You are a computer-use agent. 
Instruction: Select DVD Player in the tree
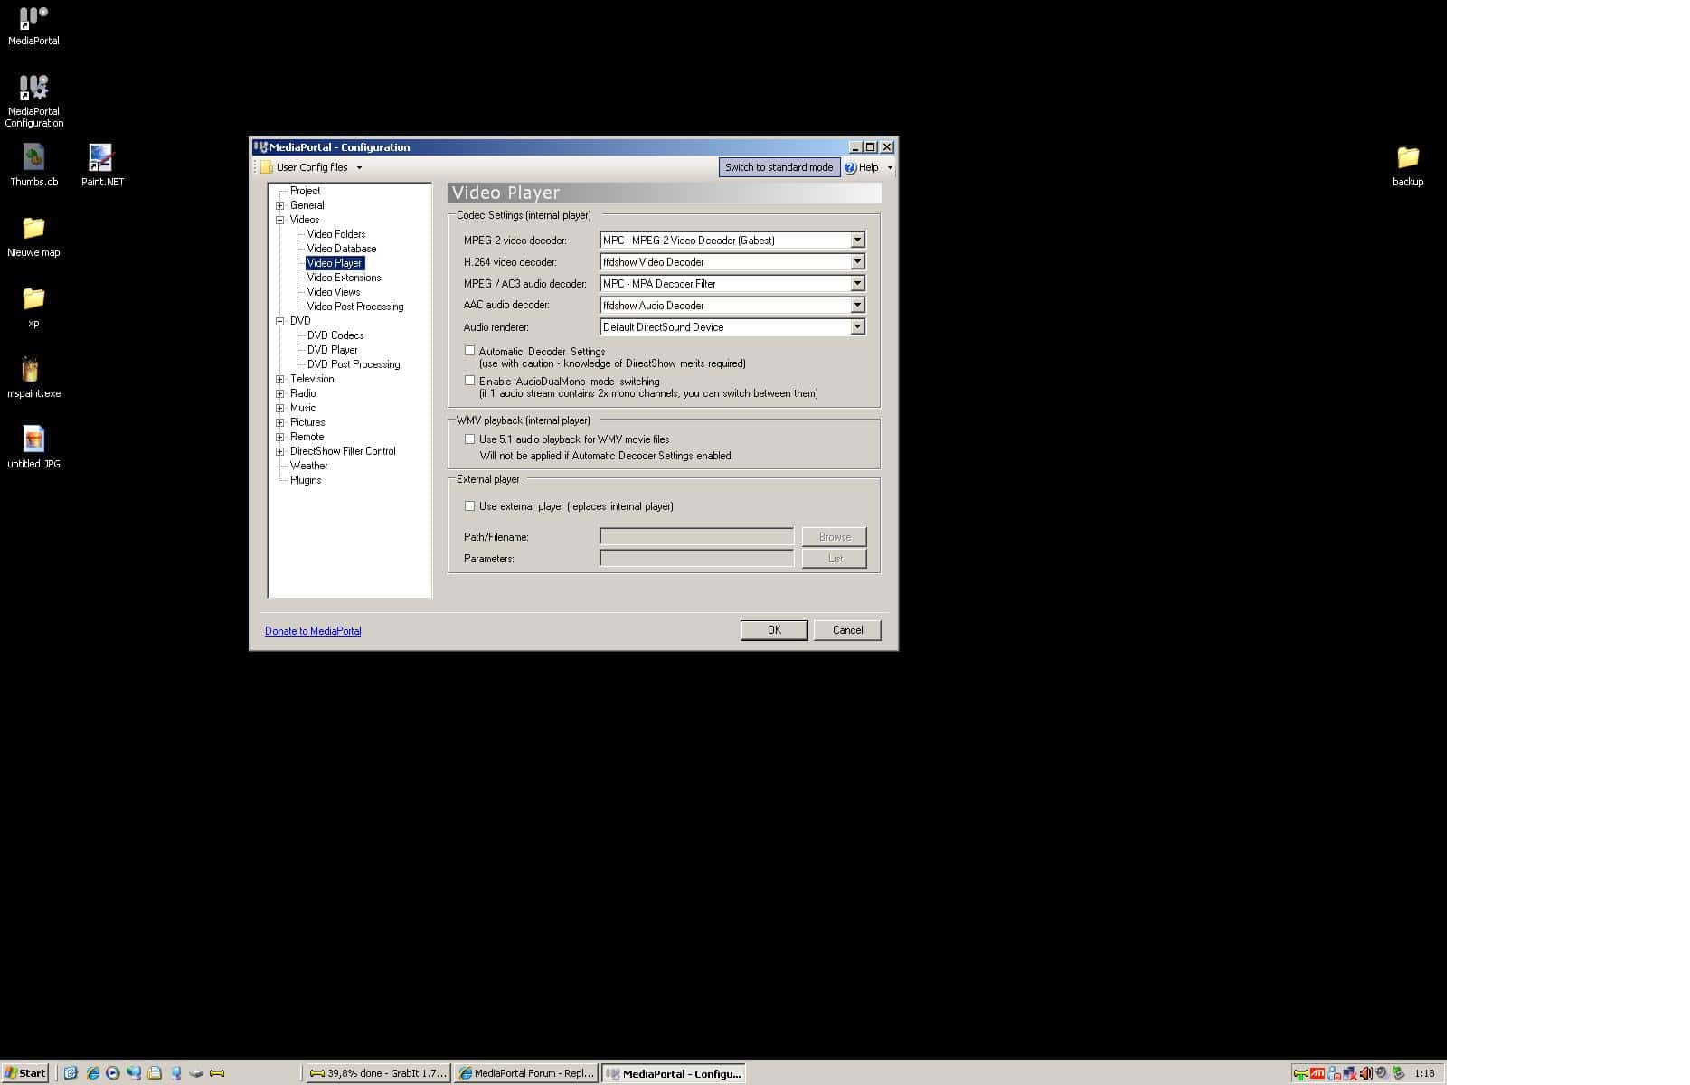[333, 350]
